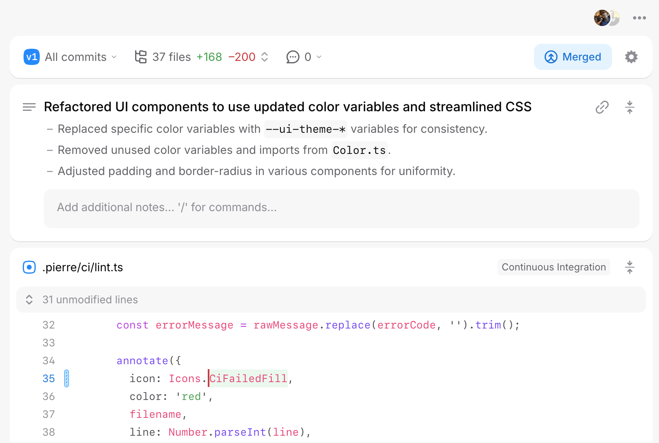
Task: Expand the comments count dropdown
Action: 319,57
